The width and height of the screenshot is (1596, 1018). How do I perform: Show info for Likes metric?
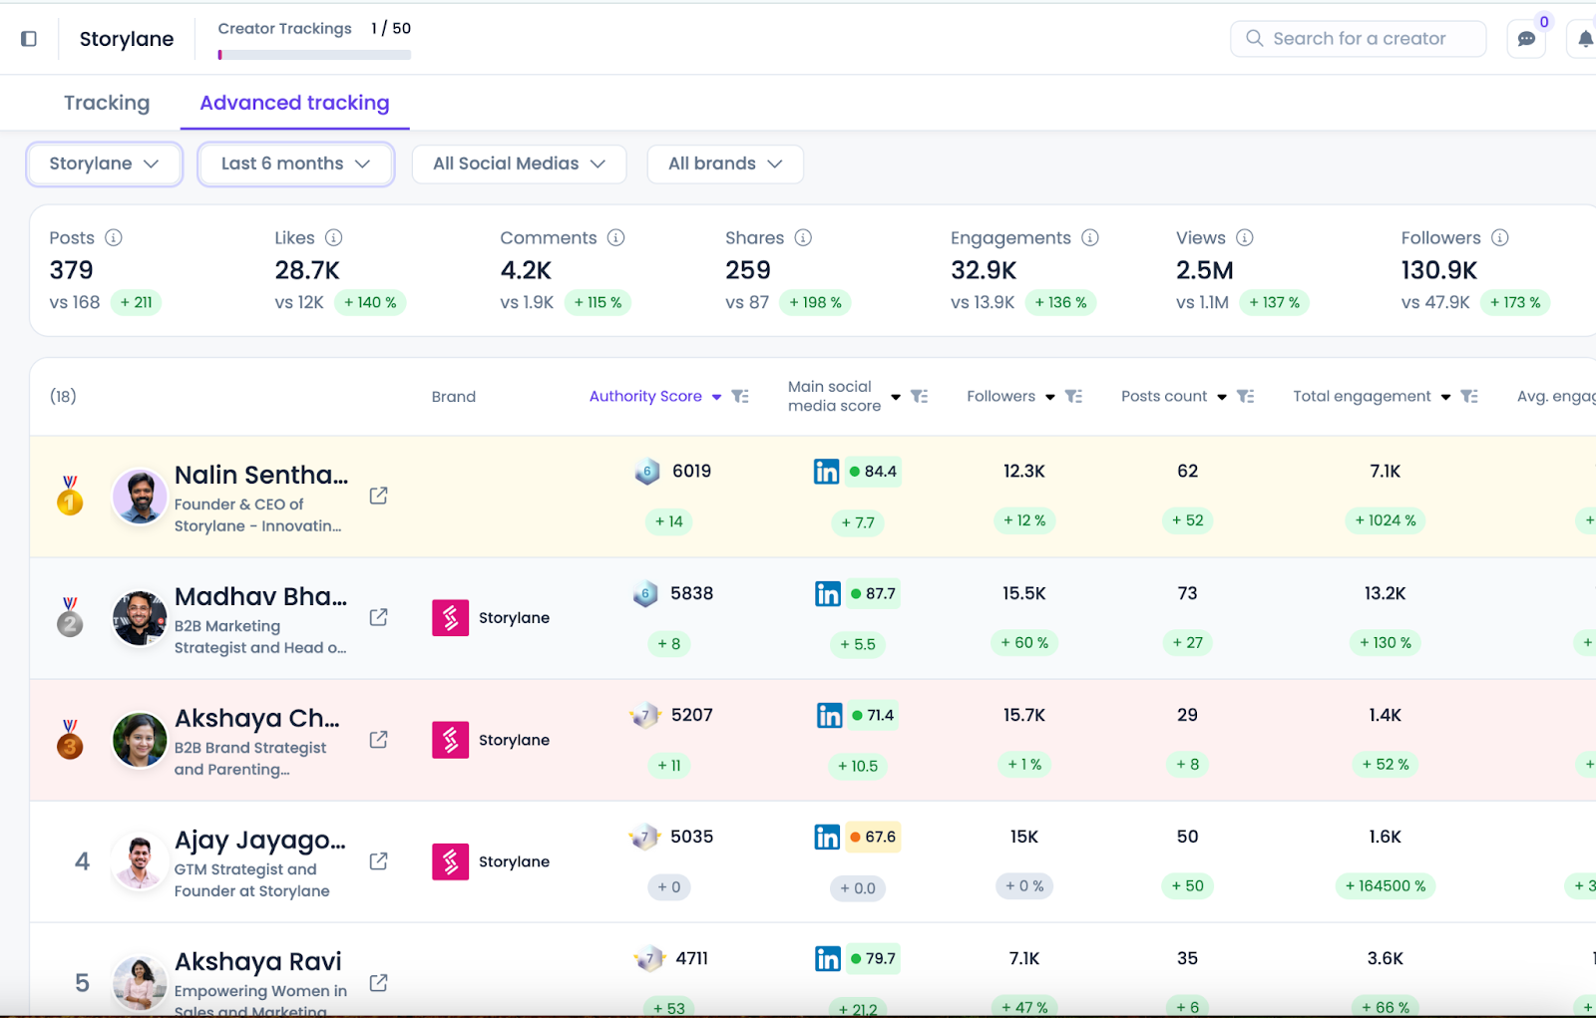coord(334,237)
